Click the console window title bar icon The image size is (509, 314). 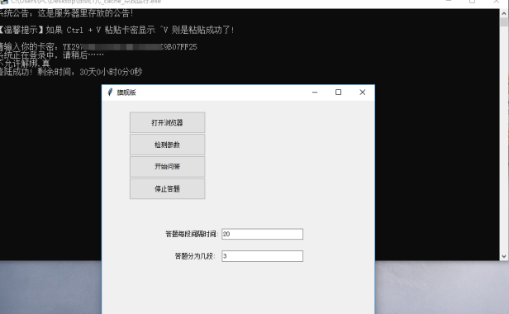(x=4, y=2)
